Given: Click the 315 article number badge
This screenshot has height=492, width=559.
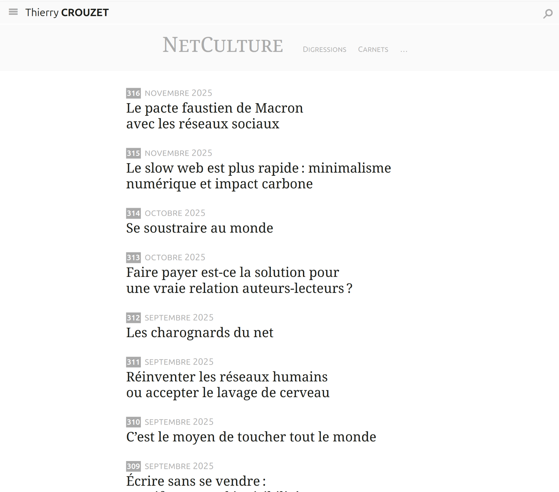Looking at the screenshot, I should pyautogui.click(x=133, y=153).
